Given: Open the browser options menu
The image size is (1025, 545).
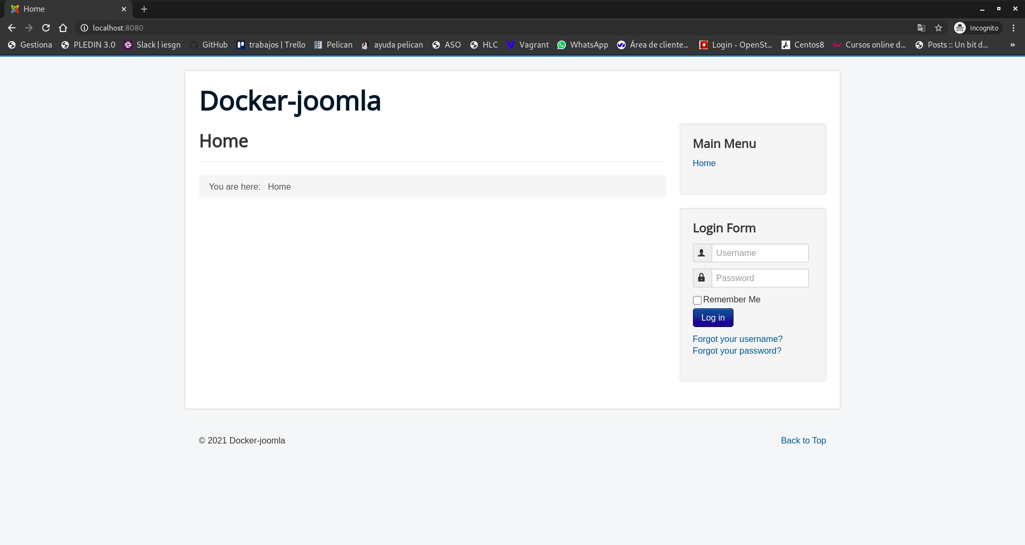Looking at the screenshot, I should [x=1013, y=27].
